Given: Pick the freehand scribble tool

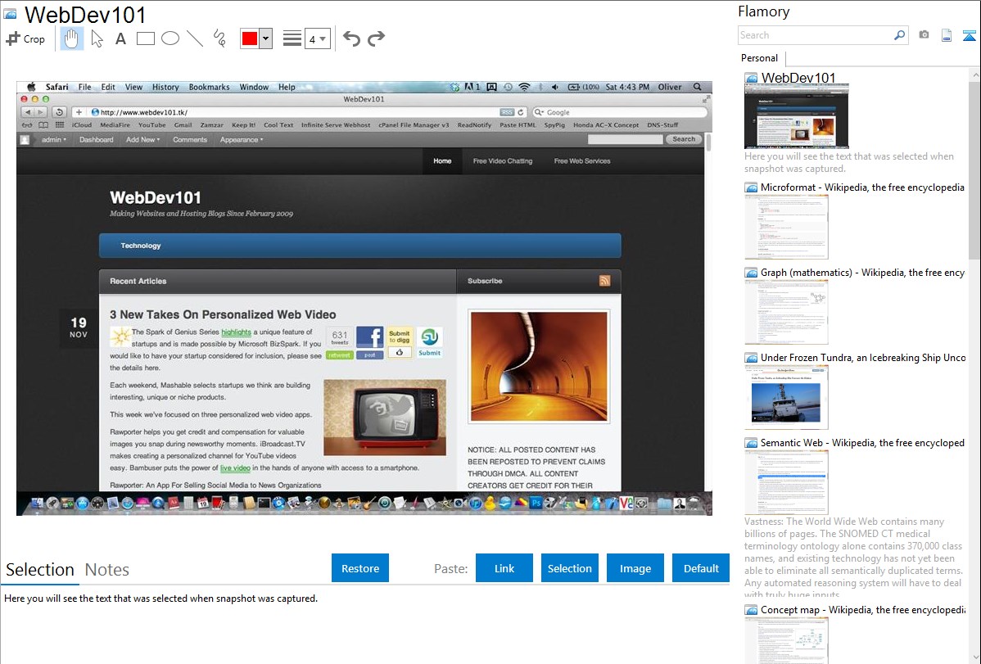Looking at the screenshot, I should click(219, 38).
